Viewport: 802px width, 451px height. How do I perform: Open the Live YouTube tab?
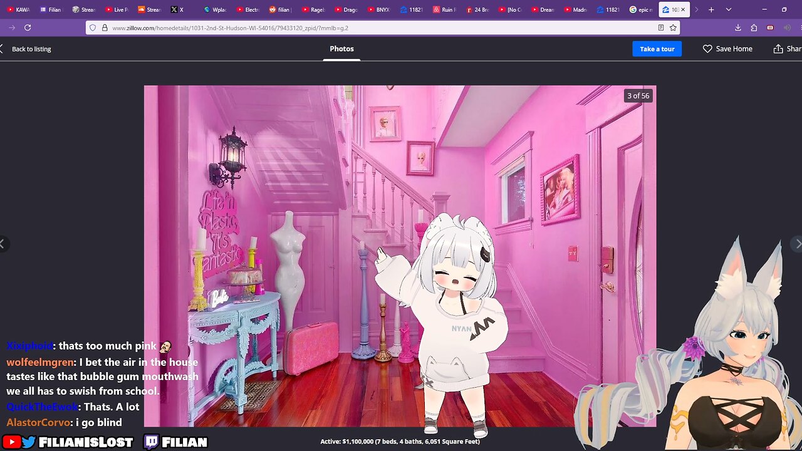click(116, 9)
